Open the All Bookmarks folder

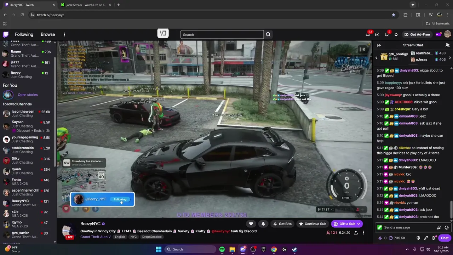(438, 24)
